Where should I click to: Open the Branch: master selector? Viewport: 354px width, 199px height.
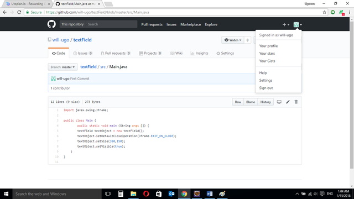tap(63, 67)
